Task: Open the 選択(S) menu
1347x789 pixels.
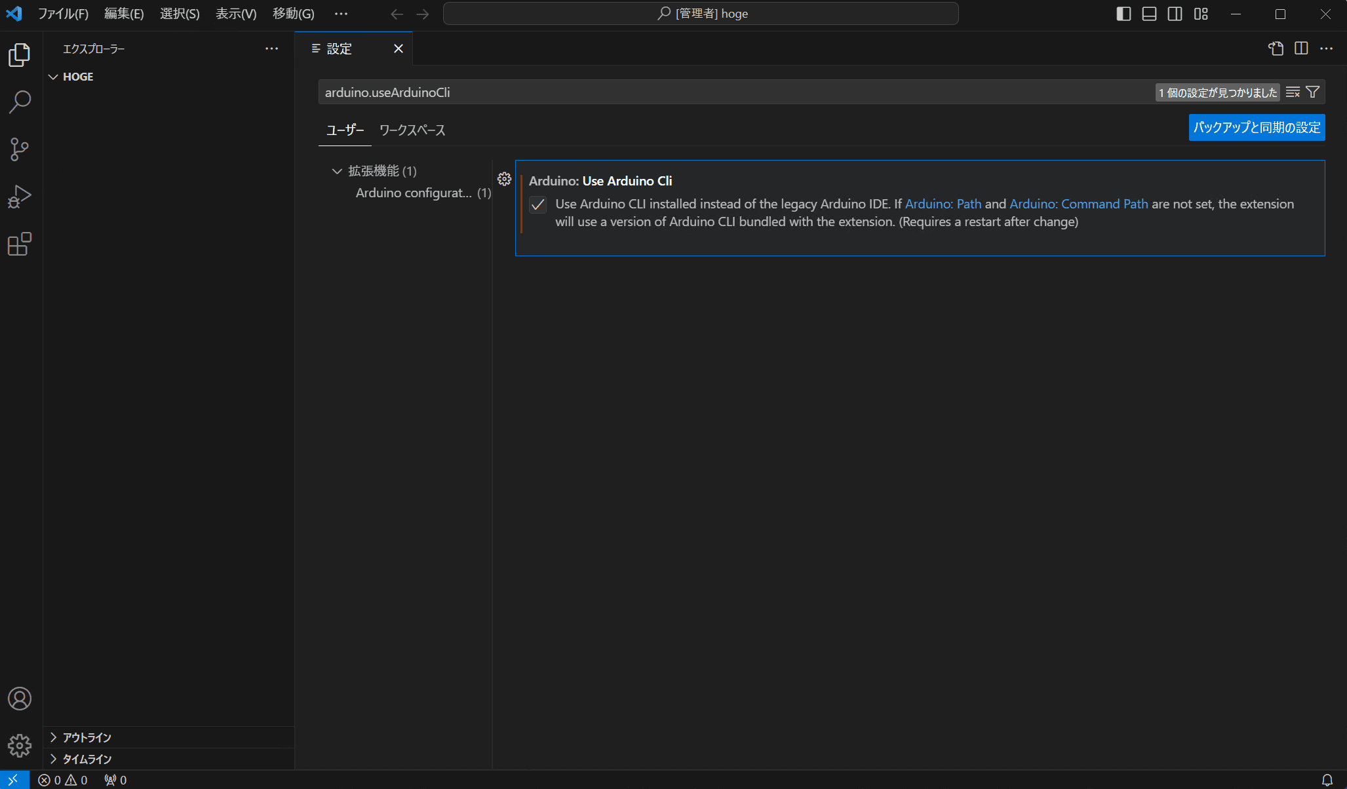Action: (180, 14)
